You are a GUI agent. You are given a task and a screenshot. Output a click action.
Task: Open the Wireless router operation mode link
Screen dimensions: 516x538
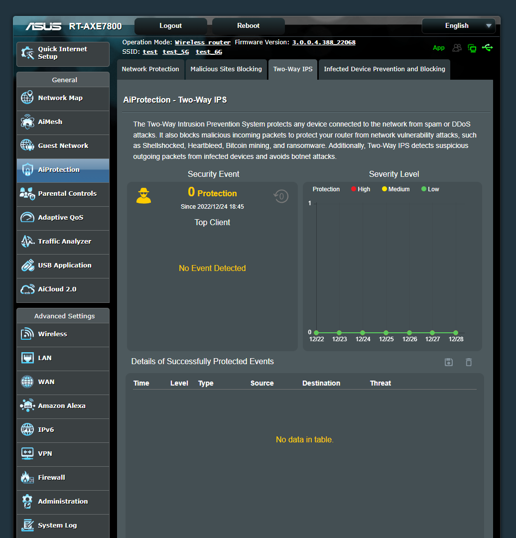202,42
